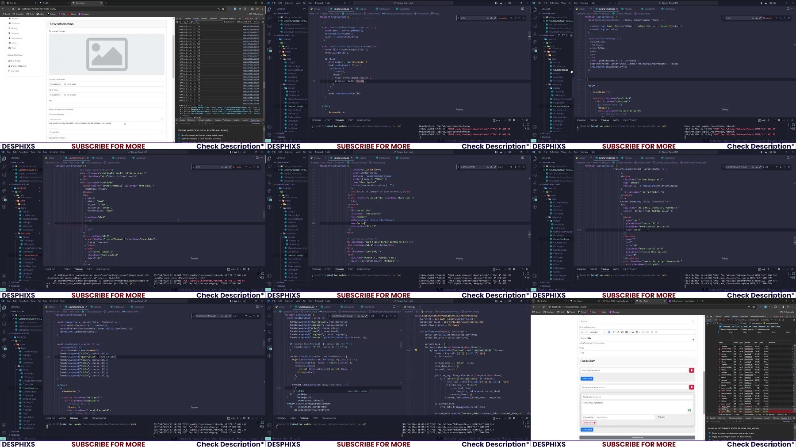This screenshot has height=447, width=796.
Task: Click New Section button below Curriculum
Action: point(637,437)
